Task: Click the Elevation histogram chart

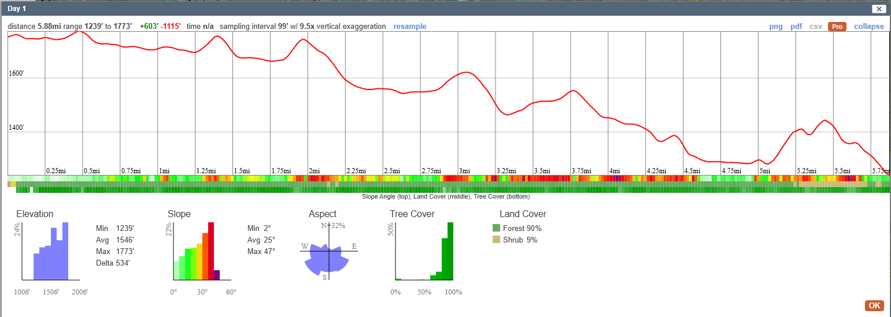Action: [x=51, y=251]
